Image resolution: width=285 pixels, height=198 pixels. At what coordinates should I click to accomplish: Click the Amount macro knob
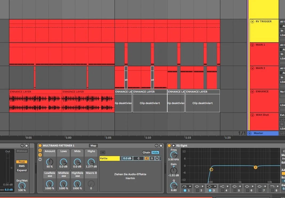pos(50,162)
